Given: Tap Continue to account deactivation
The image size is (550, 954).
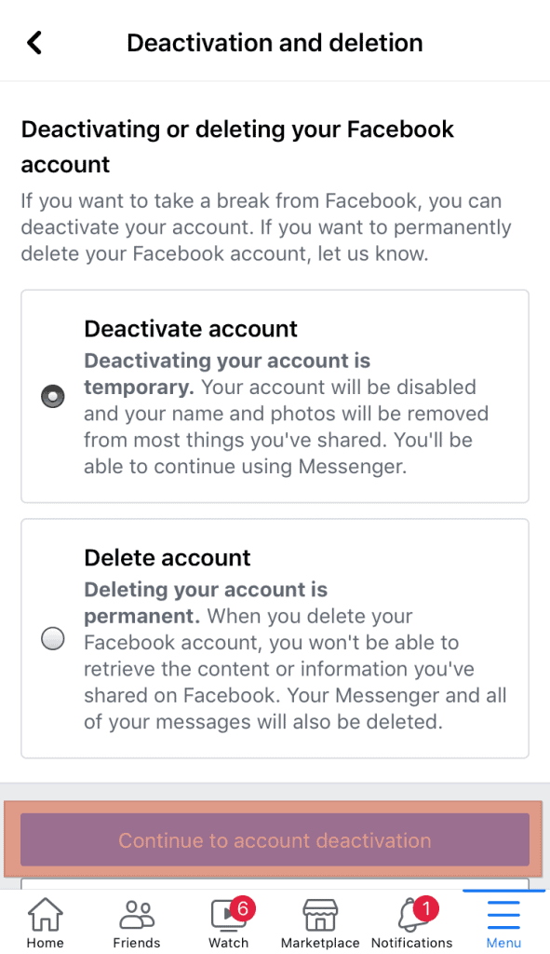Looking at the screenshot, I should [x=275, y=839].
